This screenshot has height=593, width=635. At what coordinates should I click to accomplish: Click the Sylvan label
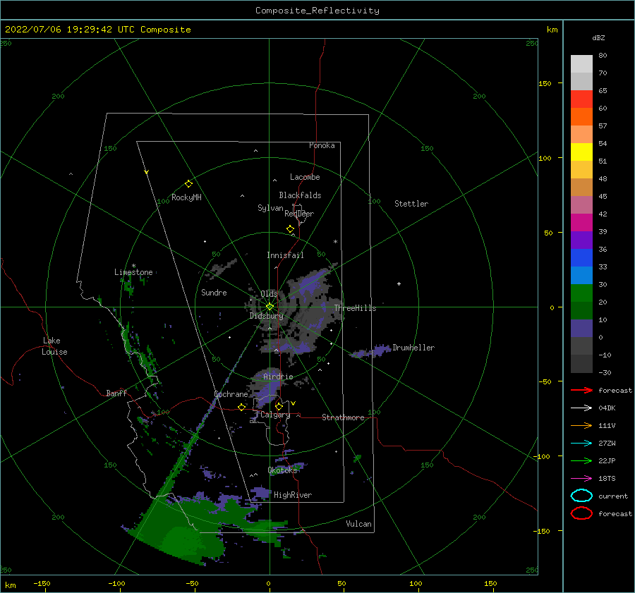pos(270,208)
